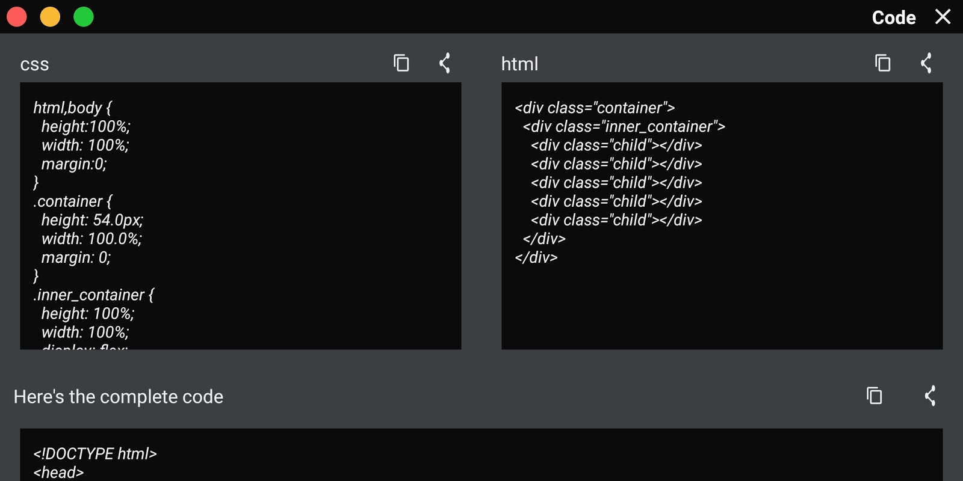
Task: Click the '<!DOCTYPE html>' line
Action: 95,454
